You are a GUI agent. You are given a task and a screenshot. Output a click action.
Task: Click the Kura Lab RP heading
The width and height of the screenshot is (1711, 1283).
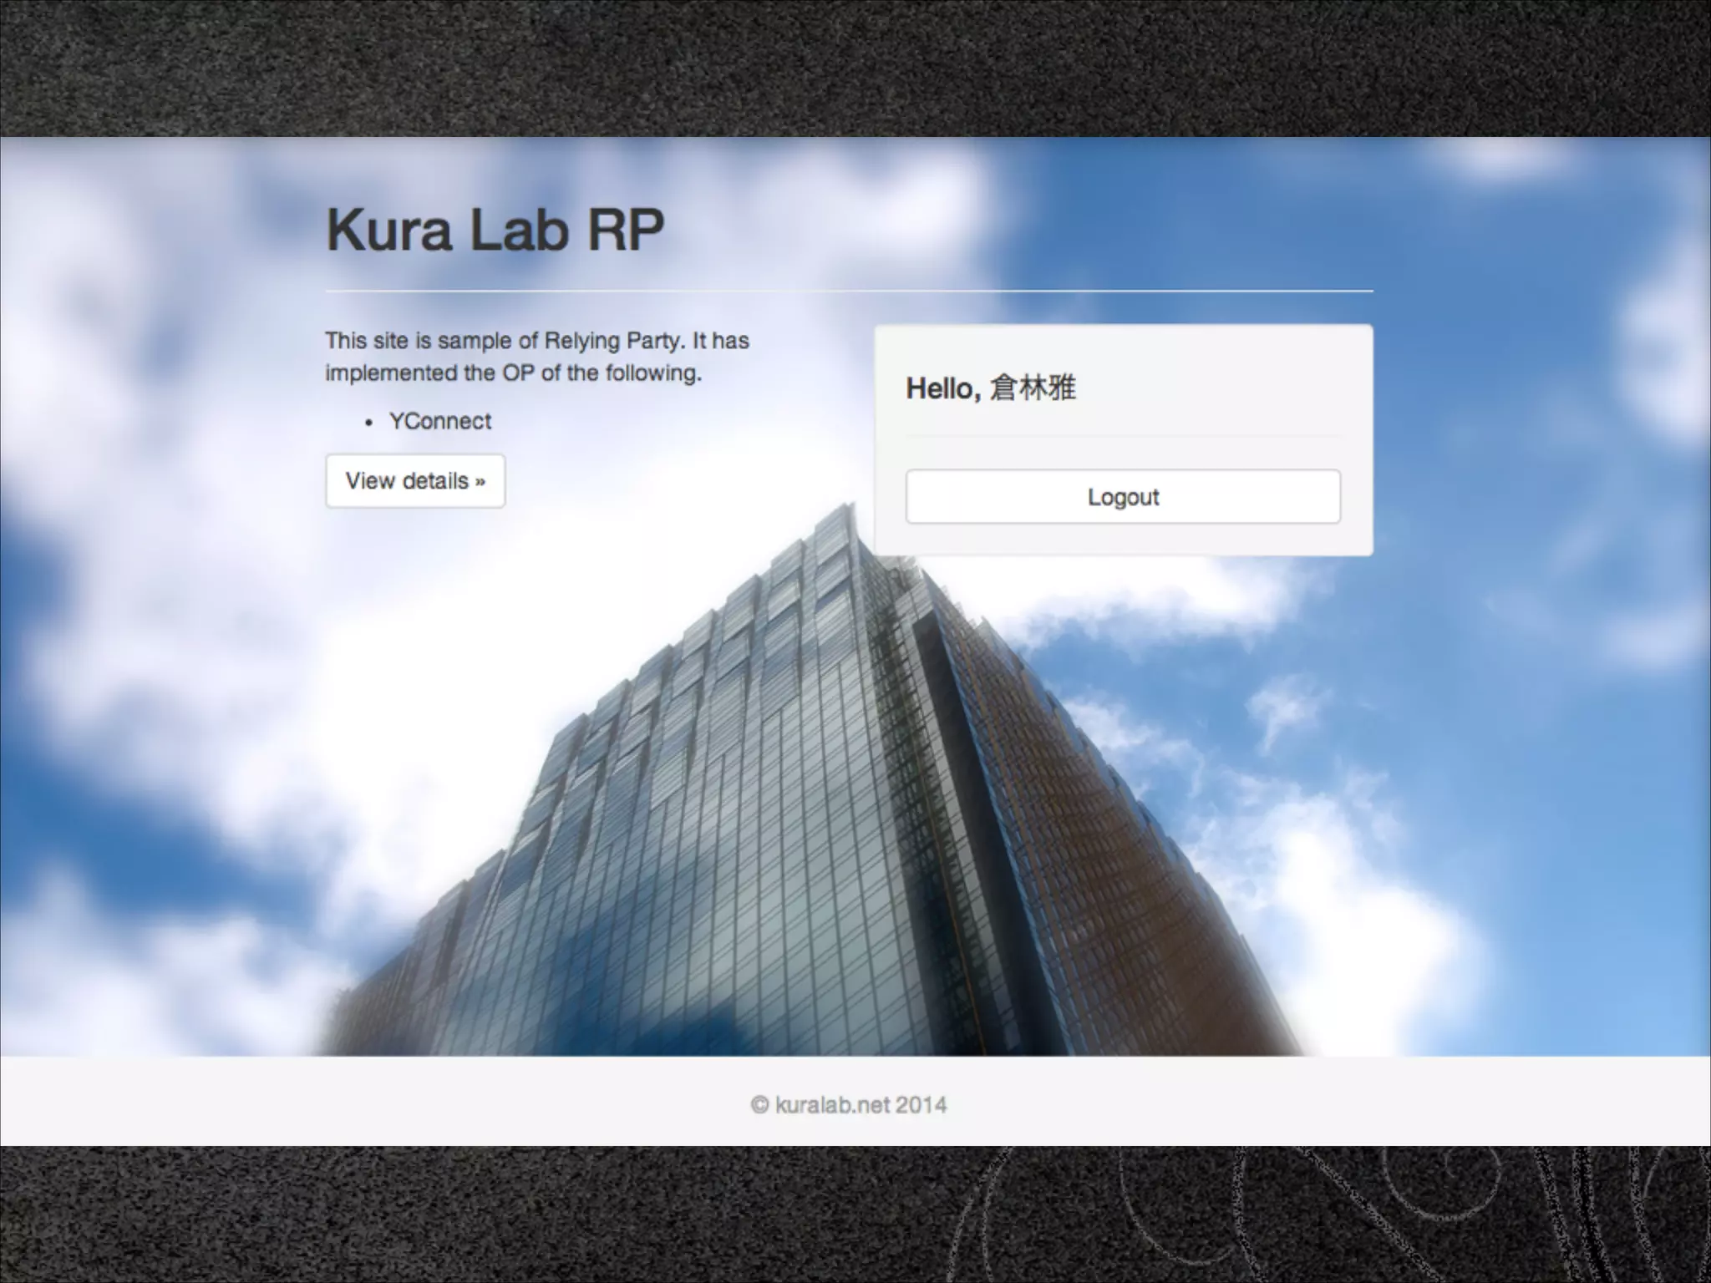(x=495, y=230)
